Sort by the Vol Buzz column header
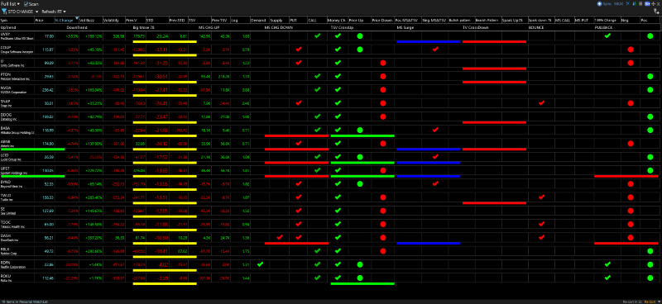This screenshot has width=662, height=304. coord(90,20)
